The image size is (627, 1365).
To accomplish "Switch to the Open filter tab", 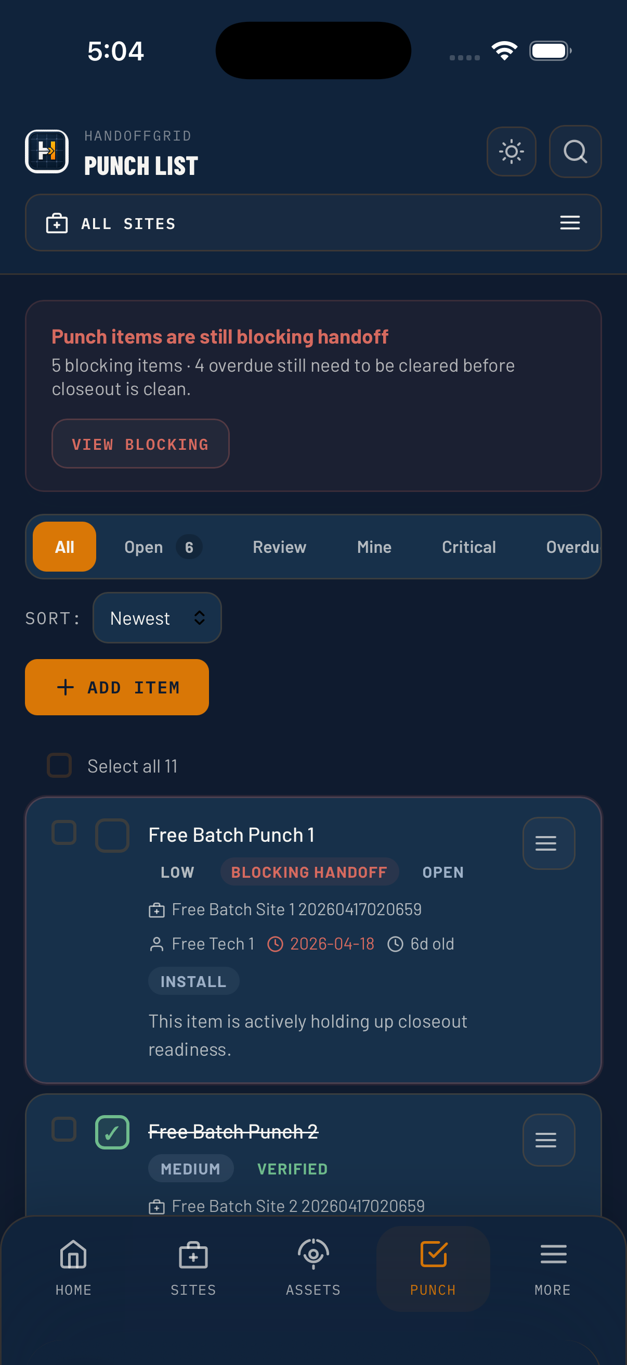I will [x=143, y=547].
